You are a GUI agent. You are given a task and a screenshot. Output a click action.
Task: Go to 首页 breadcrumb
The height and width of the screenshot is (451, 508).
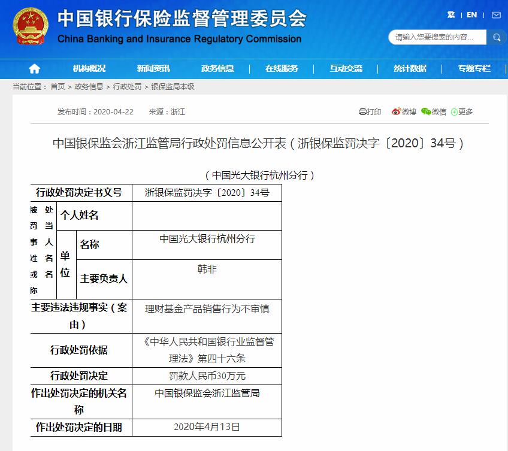coord(58,86)
